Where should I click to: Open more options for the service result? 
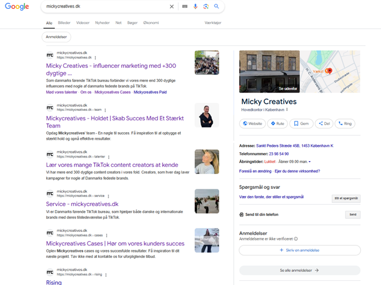point(108,196)
